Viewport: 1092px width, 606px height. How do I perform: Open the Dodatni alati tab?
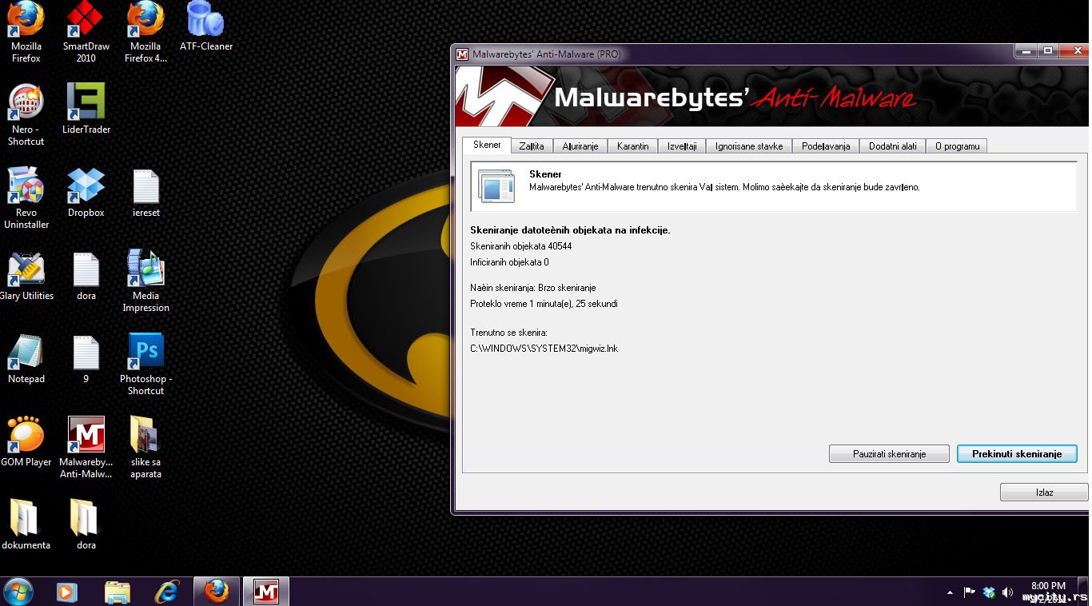coord(893,146)
